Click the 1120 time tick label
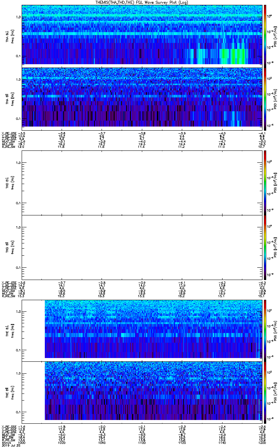 182,443
